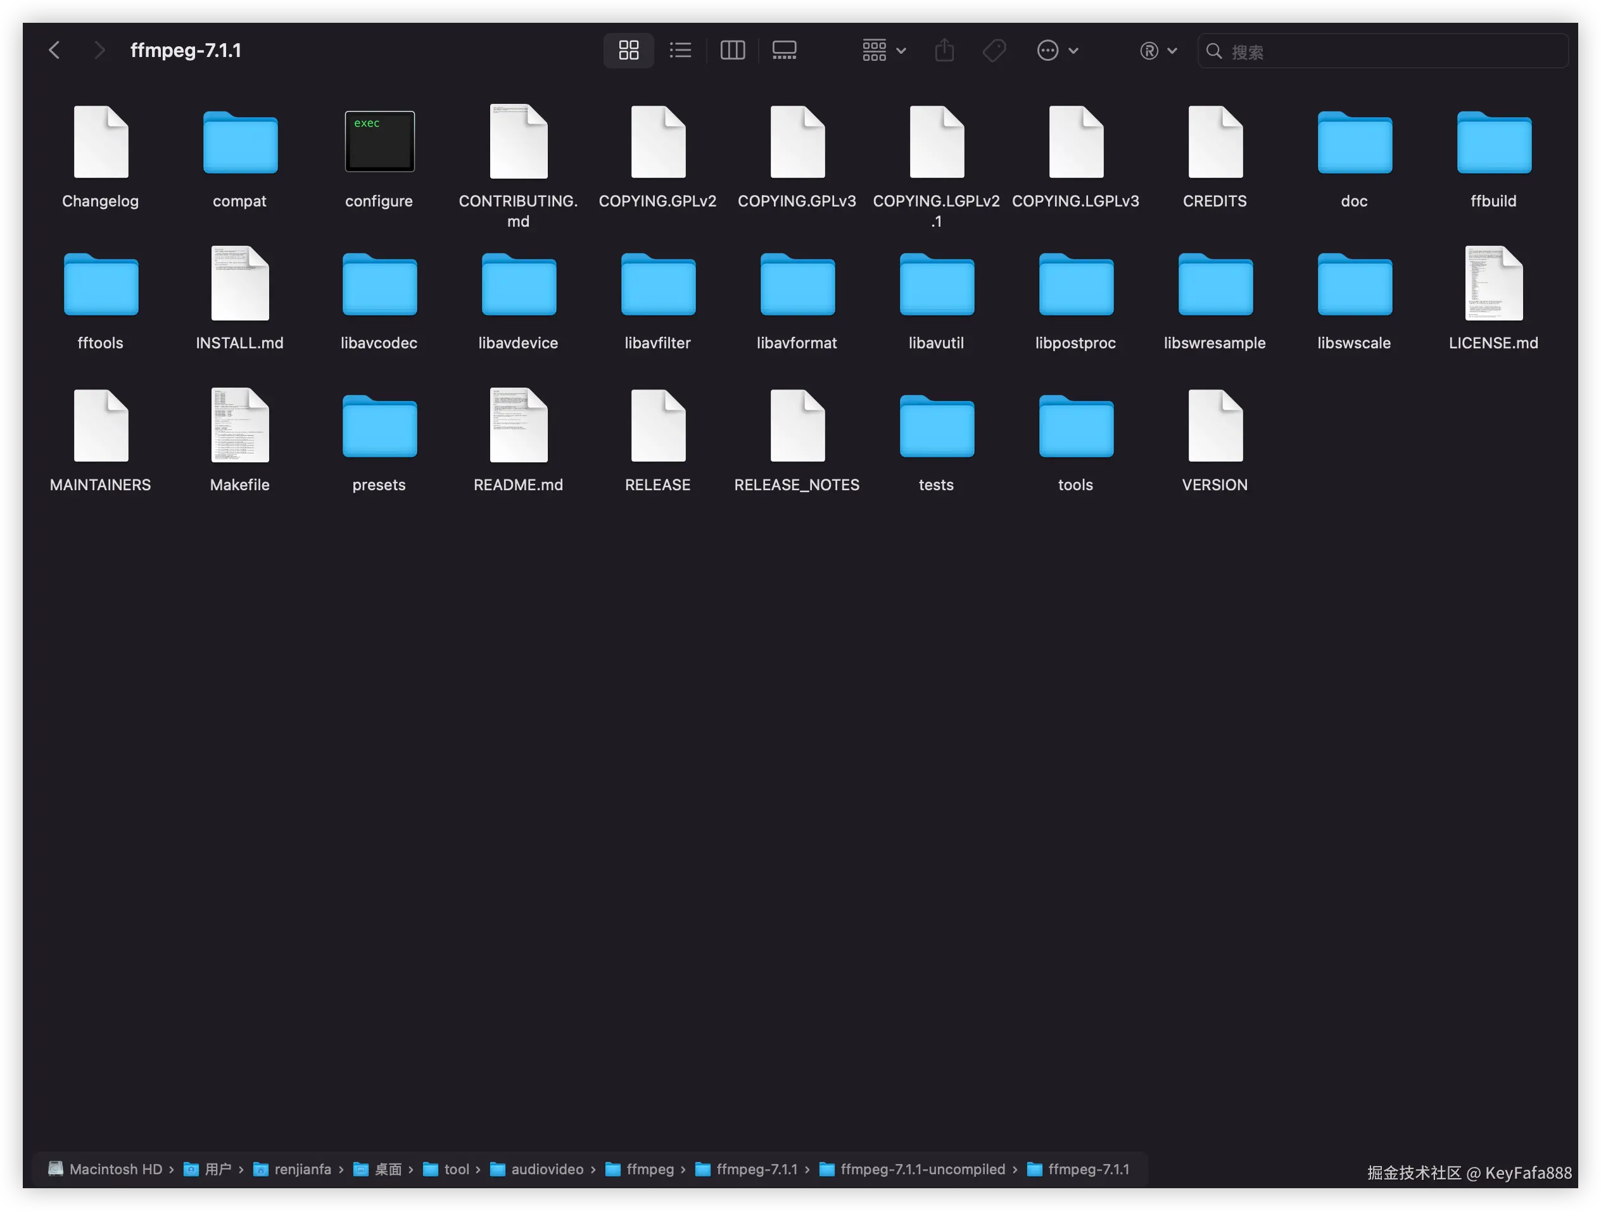1601x1211 pixels.
Task: Open the LICENSE.md file
Action: (1493, 284)
